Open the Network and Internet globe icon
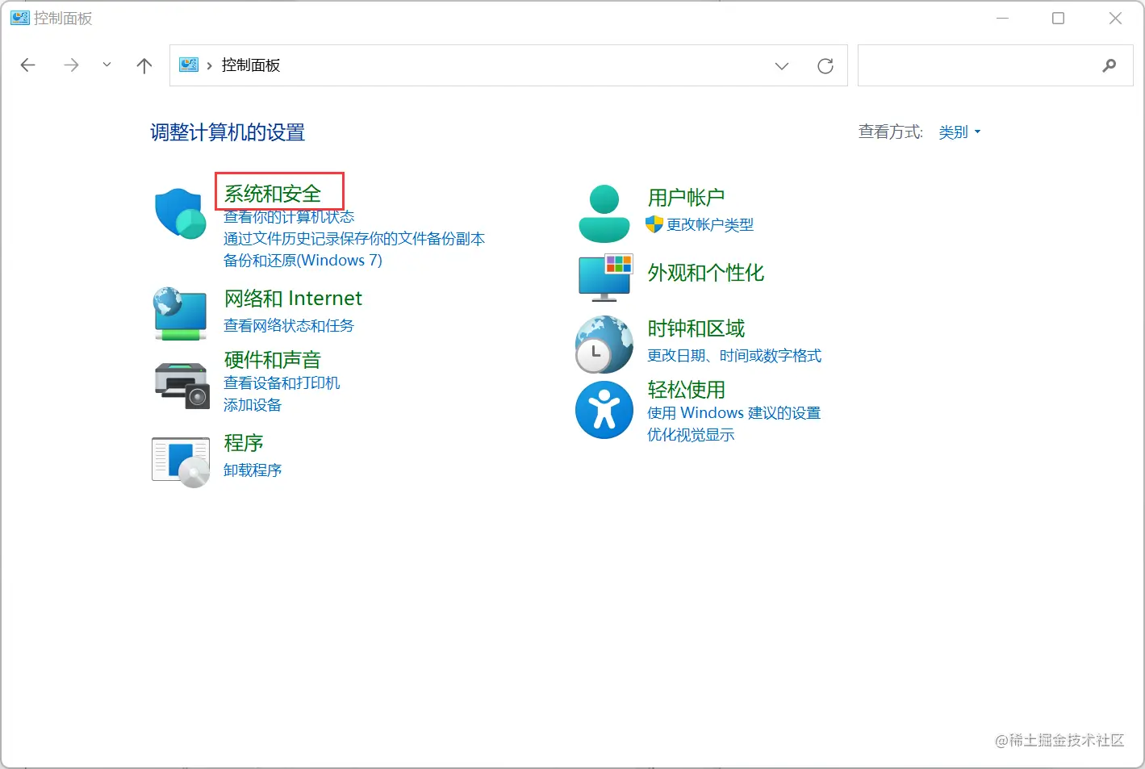This screenshot has width=1145, height=769. [x=180, y=313]
